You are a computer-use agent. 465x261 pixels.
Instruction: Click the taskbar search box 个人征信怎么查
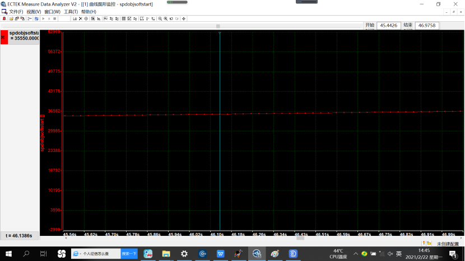96,254
